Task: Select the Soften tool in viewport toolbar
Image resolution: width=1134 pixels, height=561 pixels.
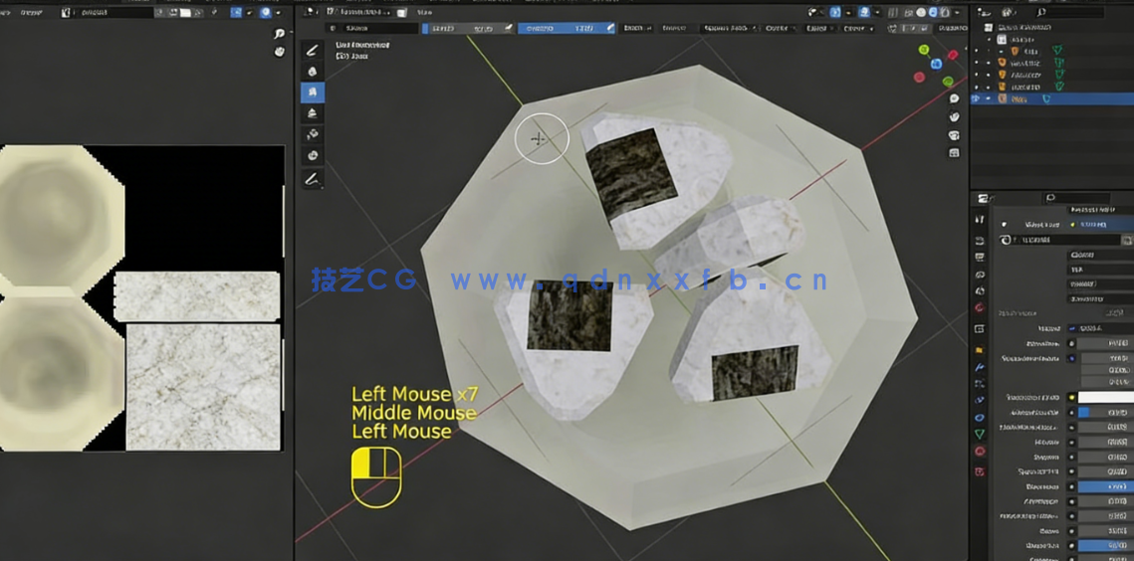Action: pos(313,72)
